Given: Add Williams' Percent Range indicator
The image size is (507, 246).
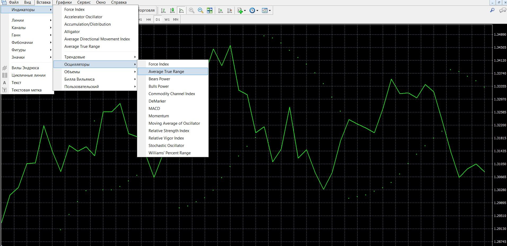Looking at the screenshot, I should pyautogui.click(x=173, y=153).
